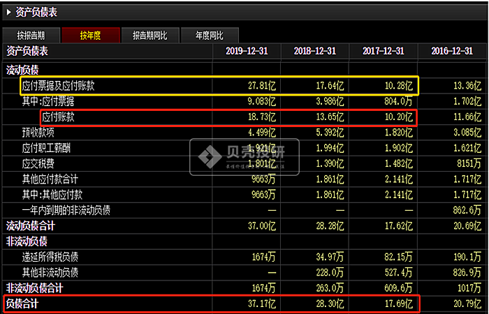This screenshot has width=489, height=314.
Task: Select the 负债合计 total row
Action: [245, 304]
